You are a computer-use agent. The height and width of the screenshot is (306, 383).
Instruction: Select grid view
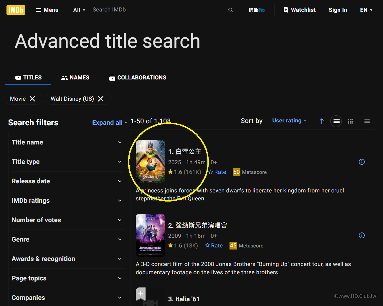(350, 121)
